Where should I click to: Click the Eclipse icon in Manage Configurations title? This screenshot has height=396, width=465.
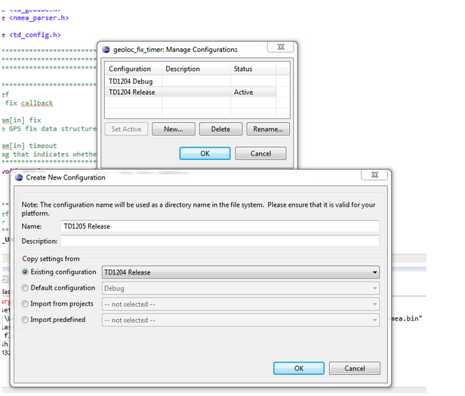coord(106,50)
